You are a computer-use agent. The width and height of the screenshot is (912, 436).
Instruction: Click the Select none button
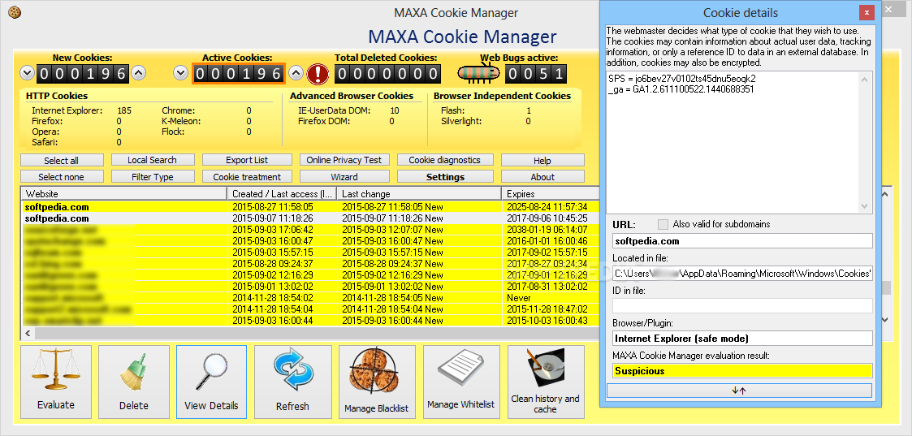pos(62,177)
